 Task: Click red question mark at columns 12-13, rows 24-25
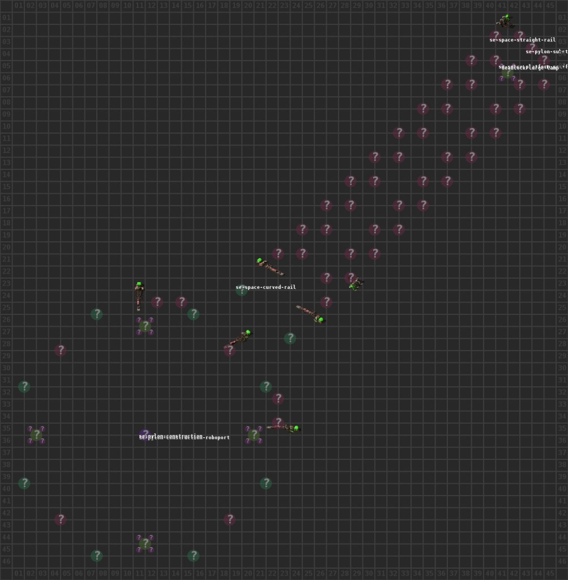(x=157, y=302)
